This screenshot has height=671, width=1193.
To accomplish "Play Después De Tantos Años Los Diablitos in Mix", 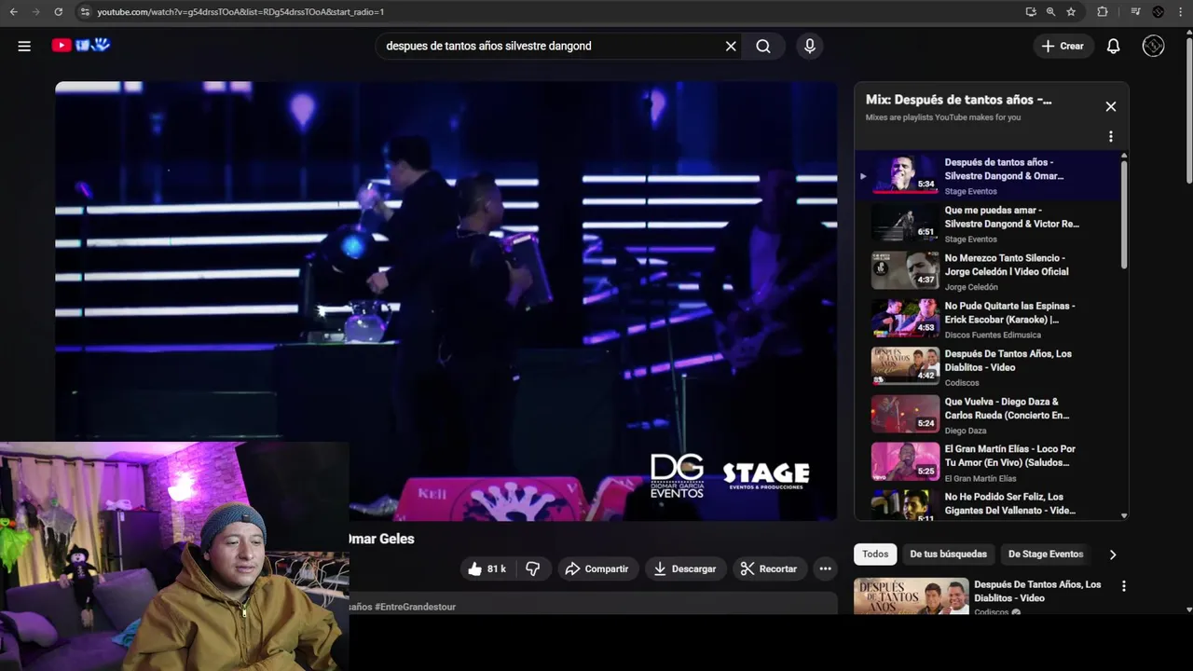I will click(986, 366).
